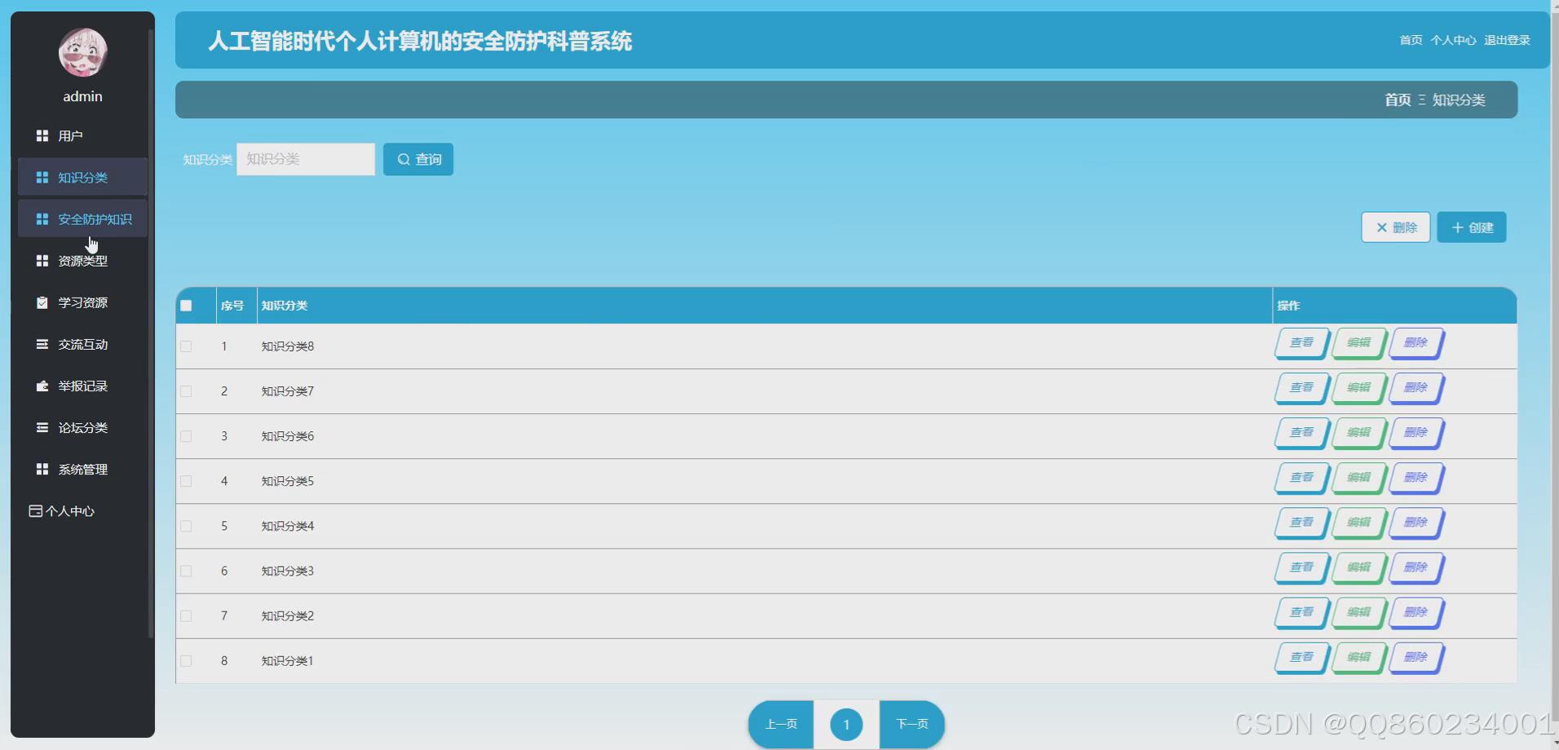The height and width of the screenshot is (750, 1559).
Task: Open the 系统管理 sidebar menu
Action: (x=82, y=469)
